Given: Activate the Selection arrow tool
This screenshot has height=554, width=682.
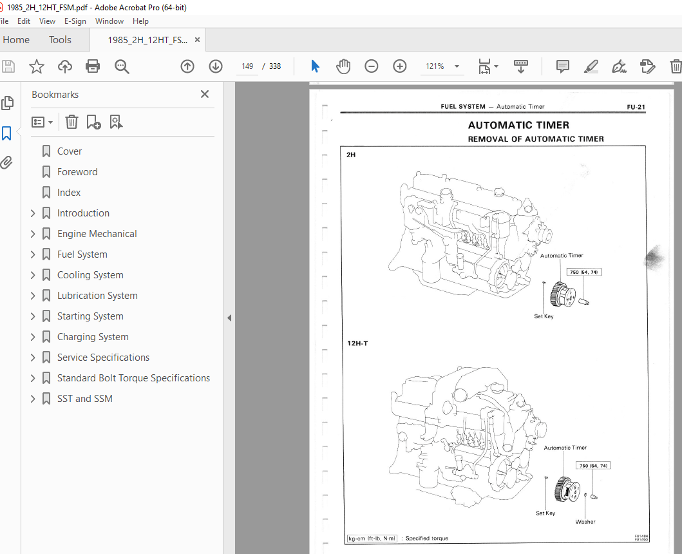Looking at the screenshot, I should 315,66.
